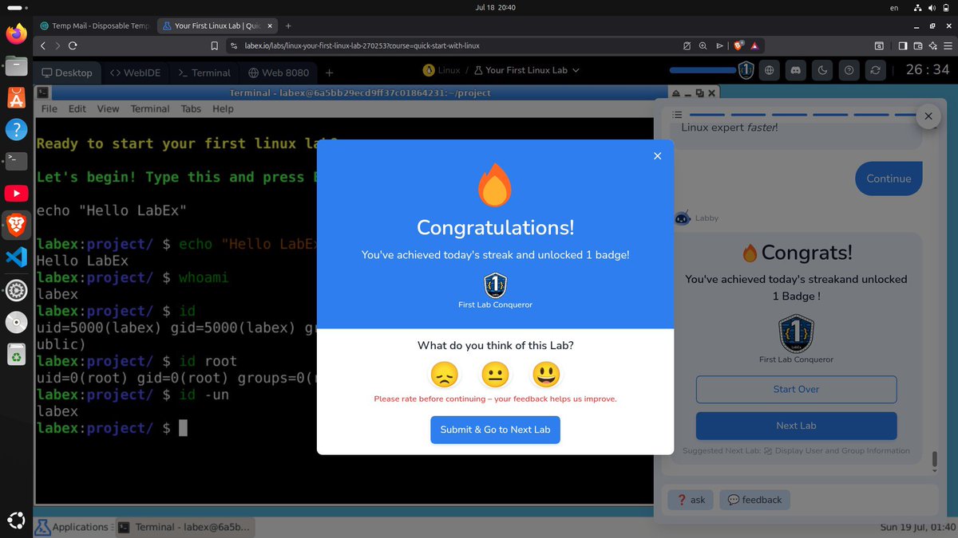Click the Labby robot avatar
Image resolution: width=958 pixels, height=538 pixels.
coord(683,218)
